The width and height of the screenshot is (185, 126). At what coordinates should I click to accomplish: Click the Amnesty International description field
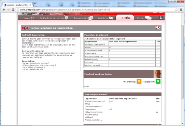coord(132,44)
